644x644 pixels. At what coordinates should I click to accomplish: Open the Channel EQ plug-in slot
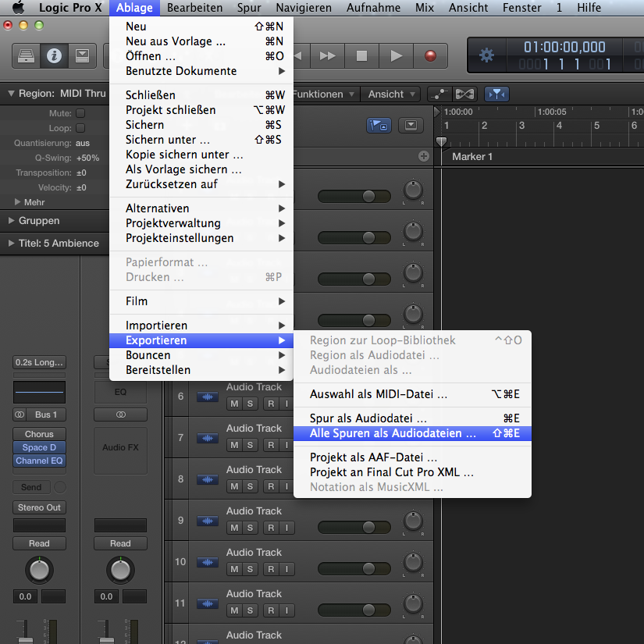[x=39, y=461]
